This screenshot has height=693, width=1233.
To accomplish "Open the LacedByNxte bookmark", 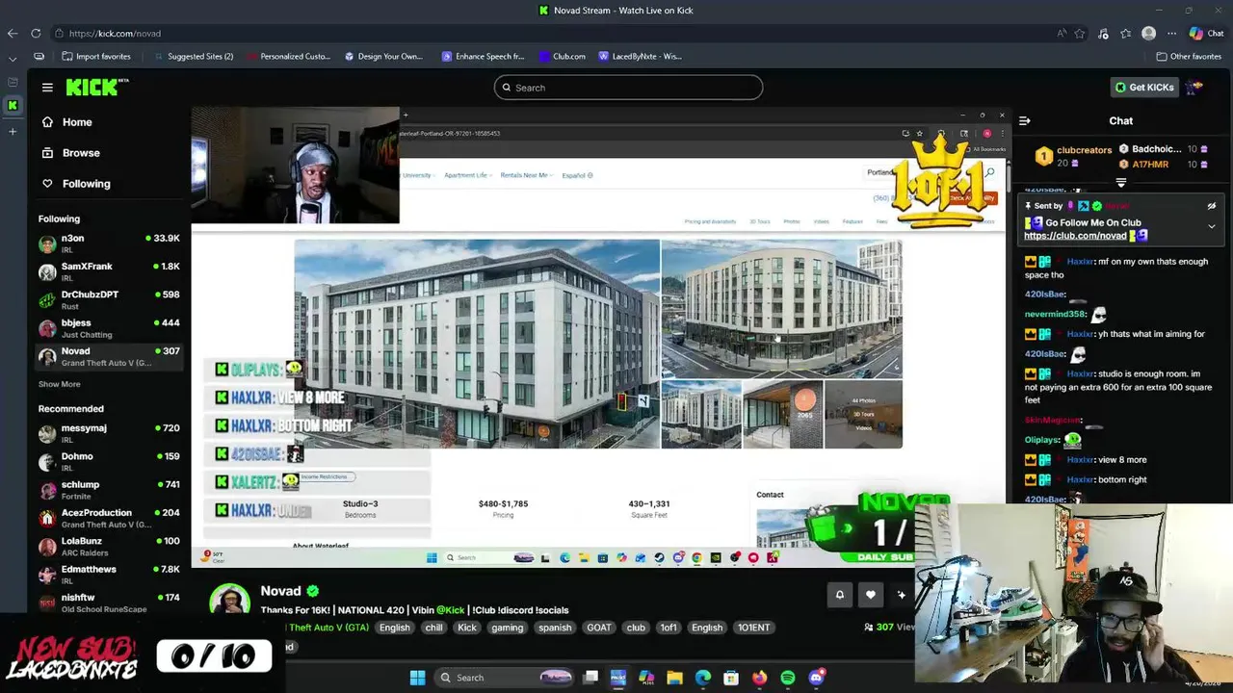I will coord(640,57).
